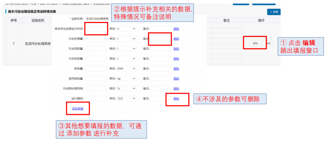Click the 污水处理量 remarks input field
The width and height of the screenshot is (331, 147).
[160, 39]
